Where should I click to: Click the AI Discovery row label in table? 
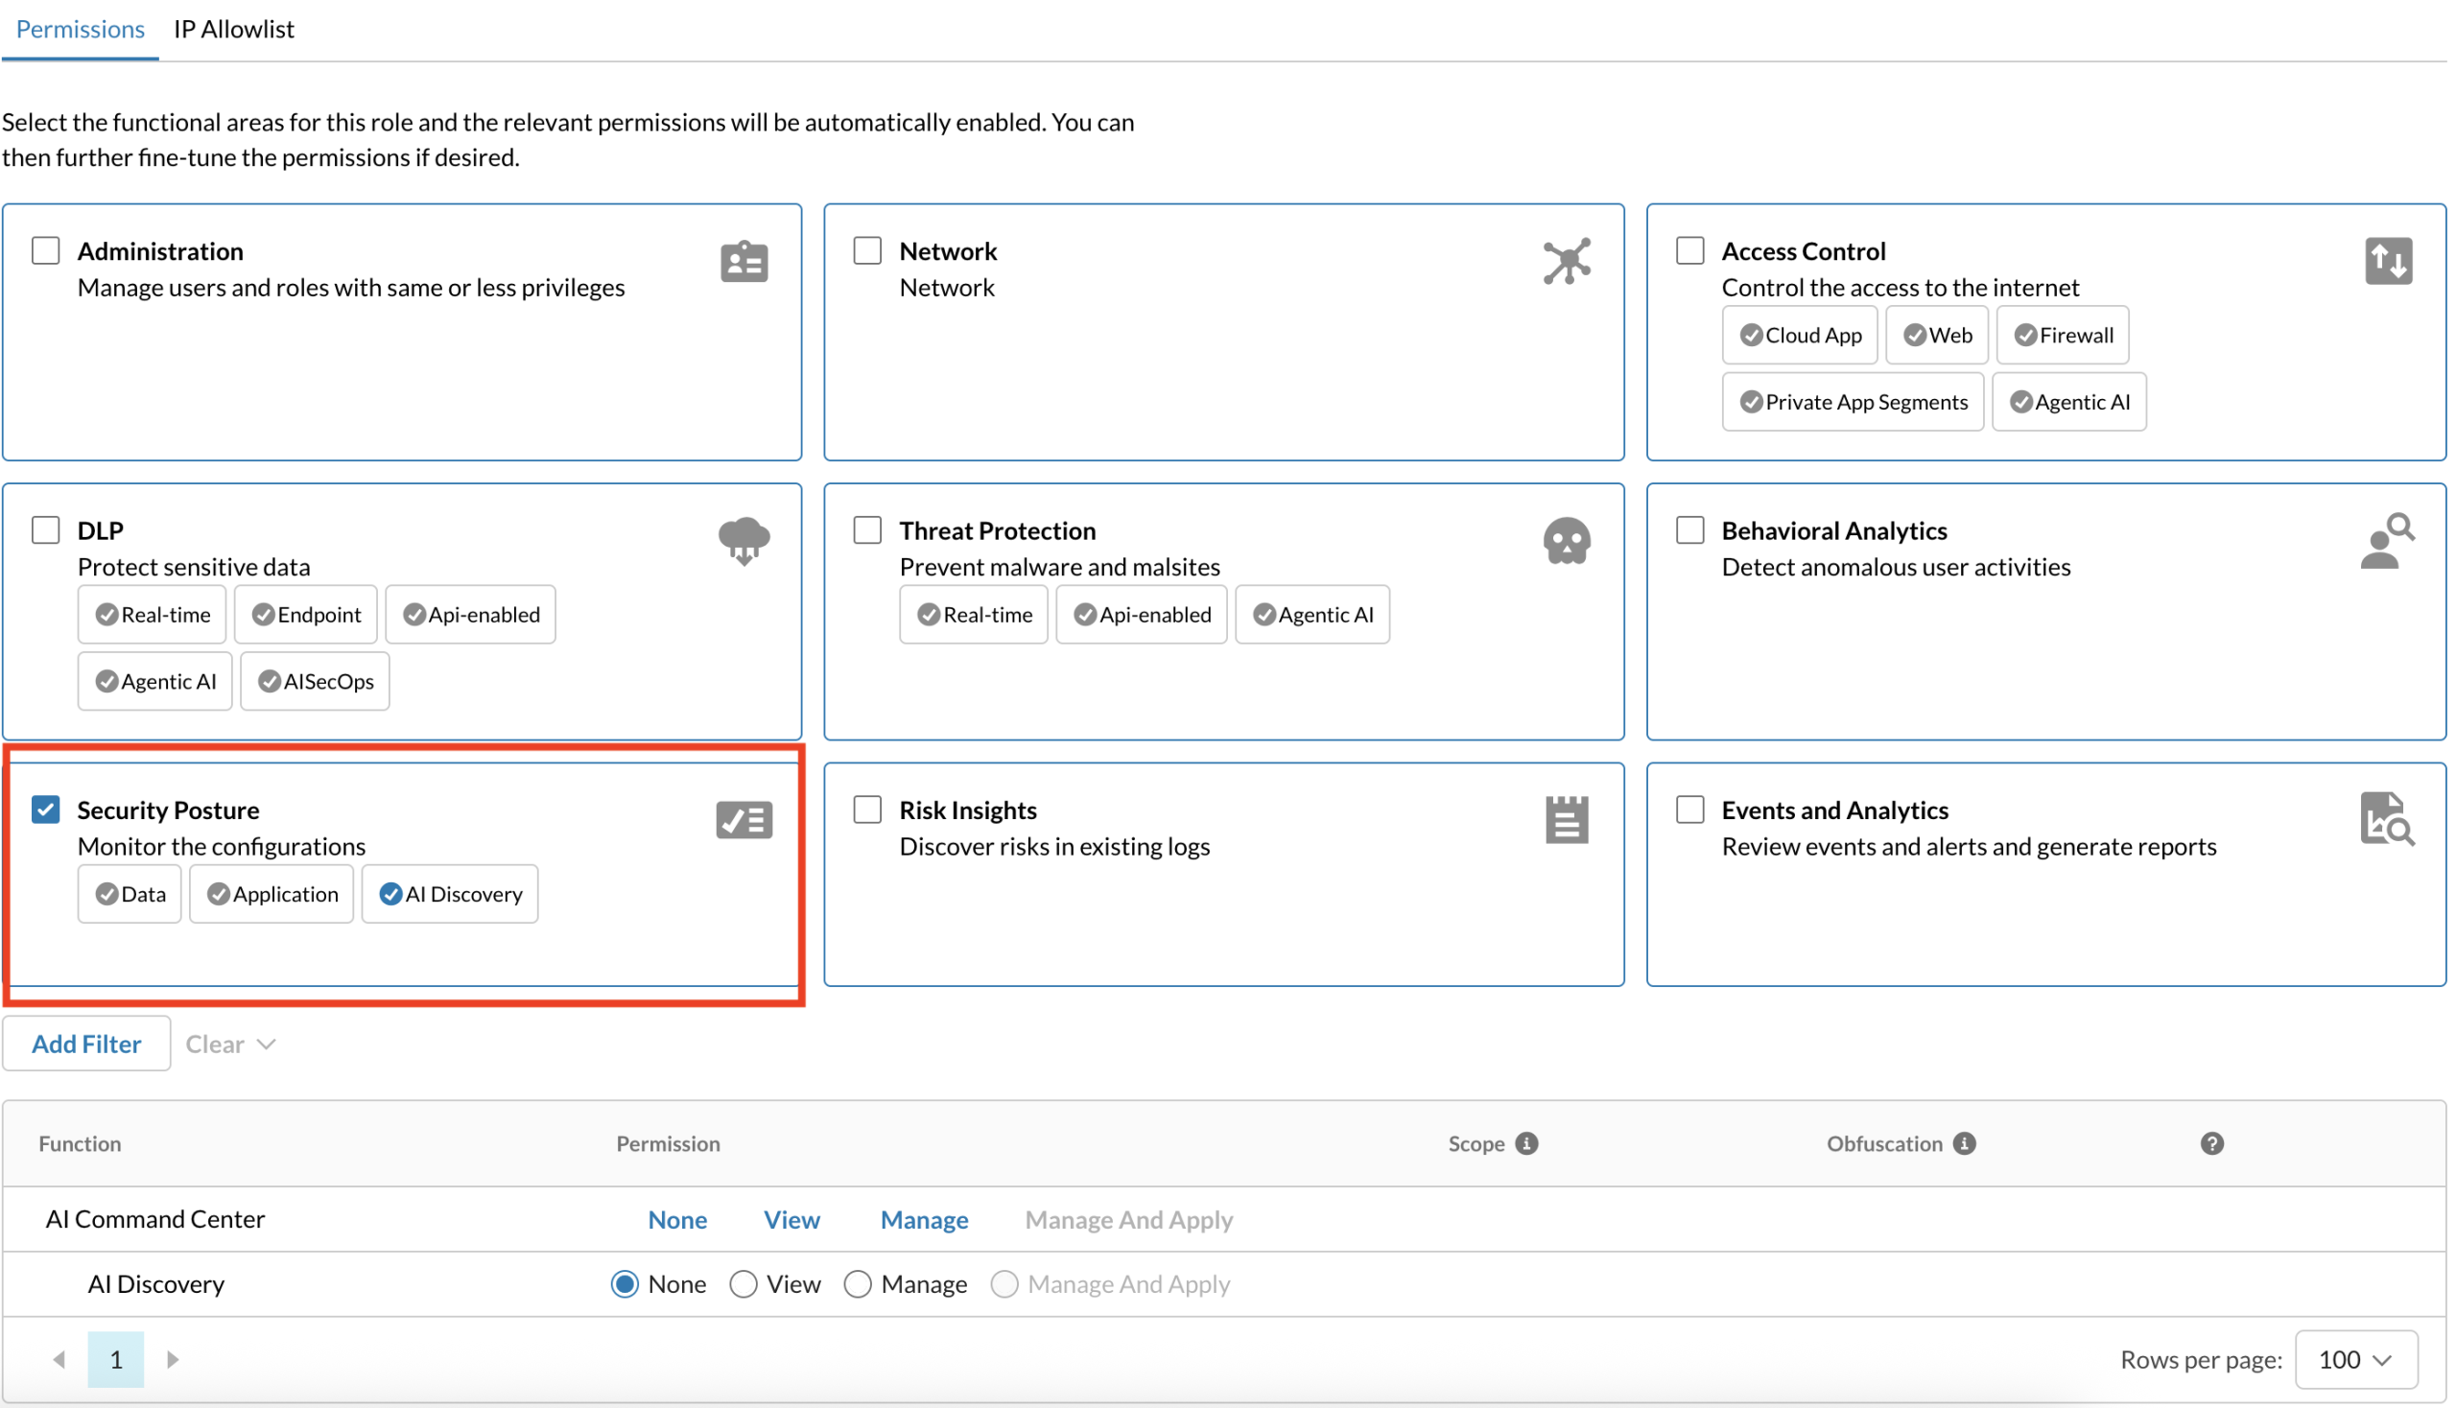156,1283
